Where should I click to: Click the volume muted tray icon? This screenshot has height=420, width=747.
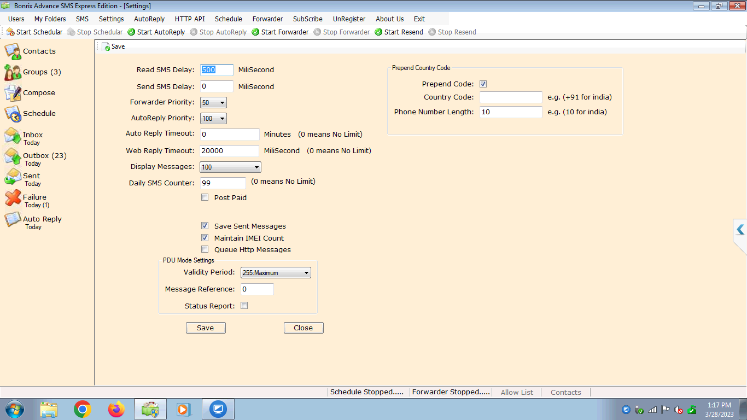coord(679,410)
